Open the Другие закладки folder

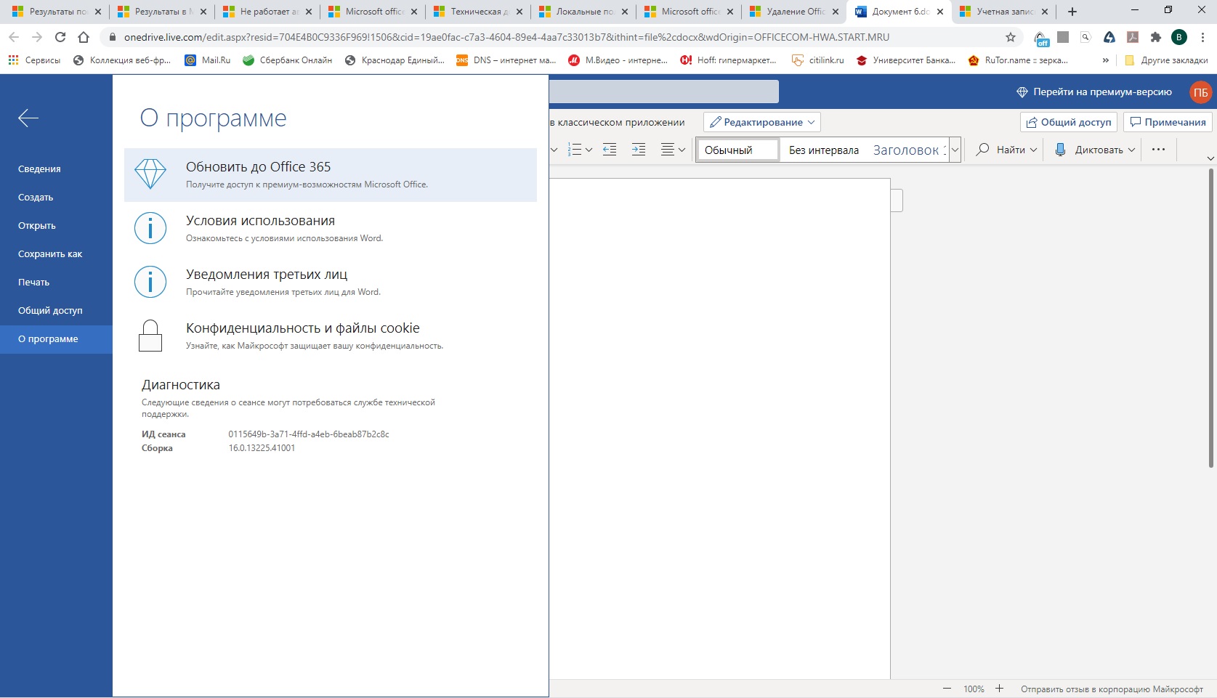tap(1166, 60)
